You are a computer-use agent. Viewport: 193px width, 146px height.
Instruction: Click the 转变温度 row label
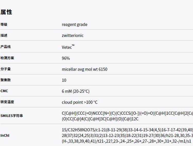pyautogui.click(x=7, y=102)
